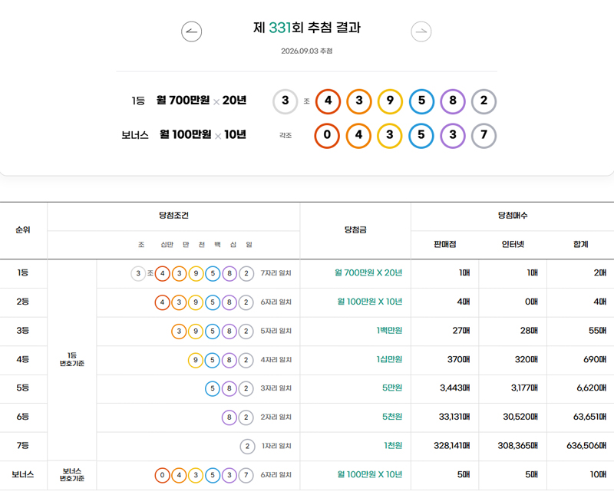Go to previous draw with left arrow
The width and height of the screenshot is (614, 495).
tap(191, 31)
